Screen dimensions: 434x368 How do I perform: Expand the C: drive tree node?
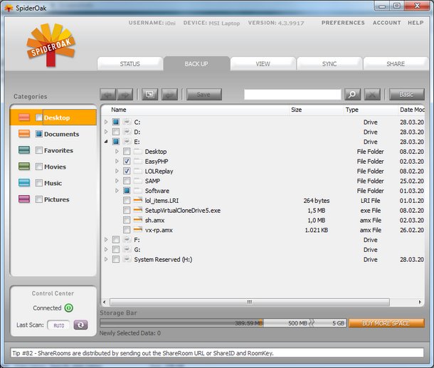pos(106,122)
